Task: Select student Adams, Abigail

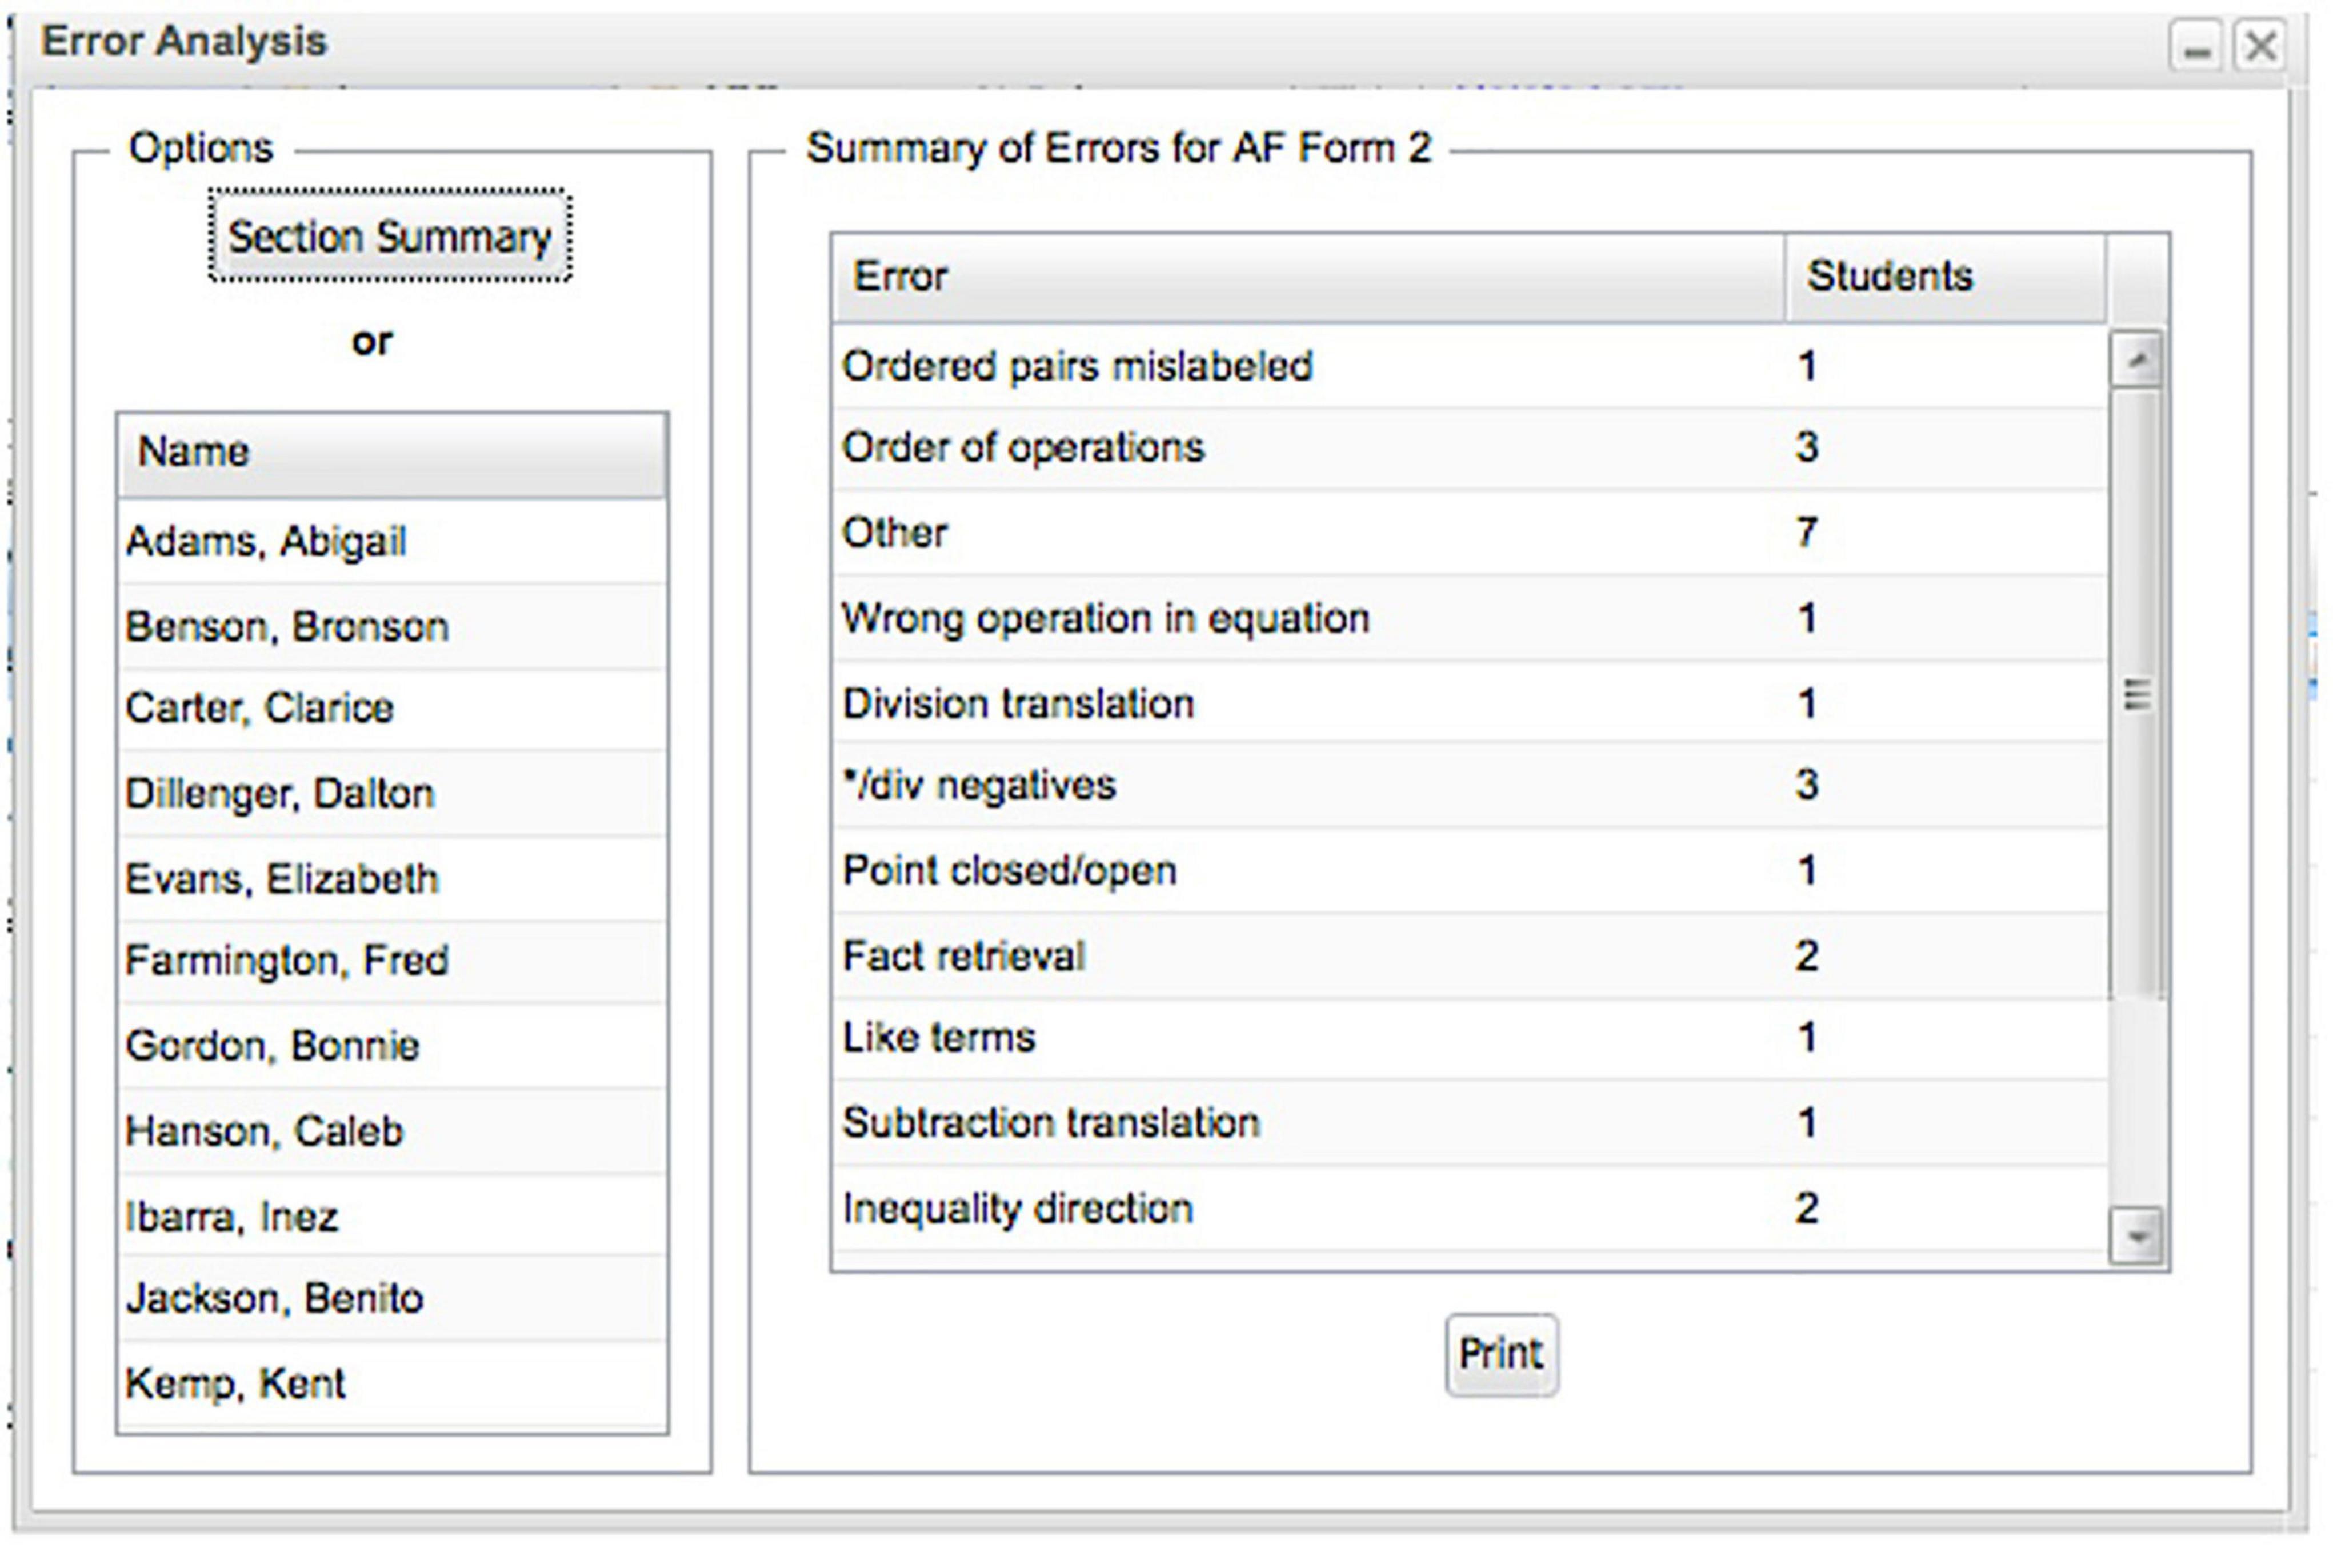Action: click(392, 541)
